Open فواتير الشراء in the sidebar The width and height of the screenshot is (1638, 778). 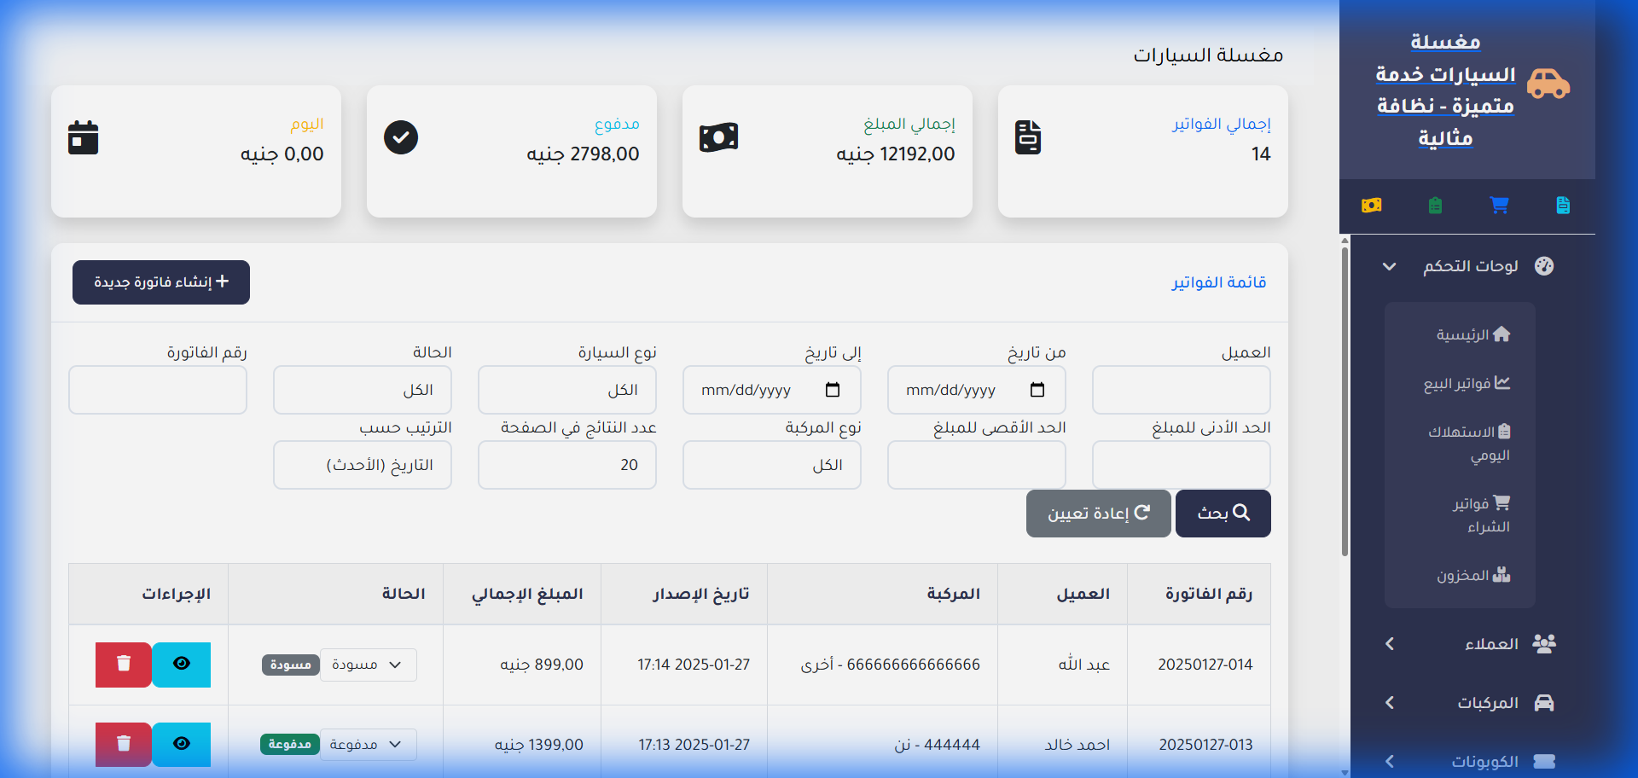(x=1482, y=515)
